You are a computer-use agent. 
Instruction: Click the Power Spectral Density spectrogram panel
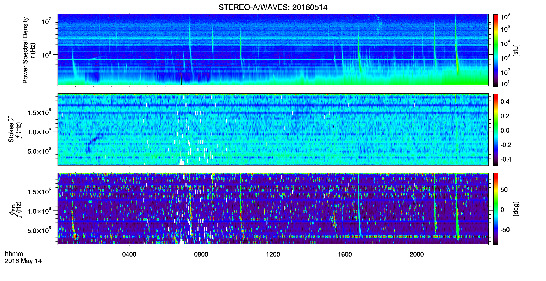point(273,50)
